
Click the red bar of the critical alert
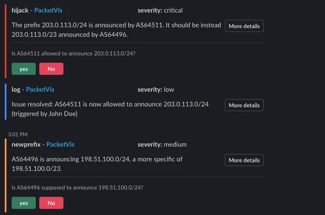pos(6,41)
